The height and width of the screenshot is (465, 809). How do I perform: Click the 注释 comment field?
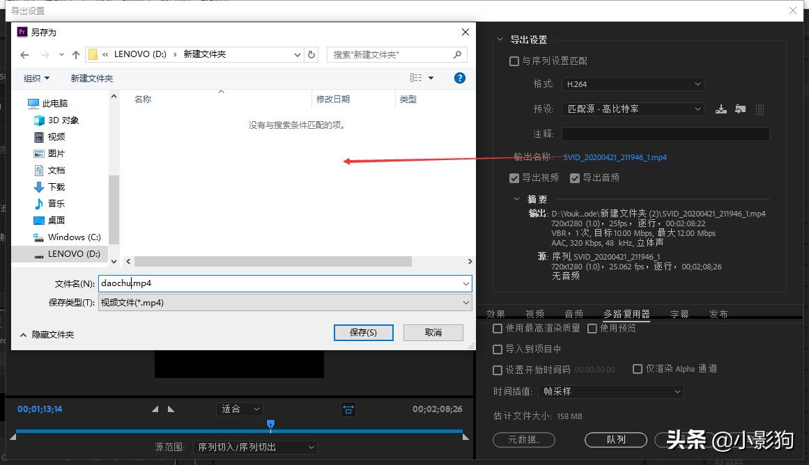tap(665, 134)
